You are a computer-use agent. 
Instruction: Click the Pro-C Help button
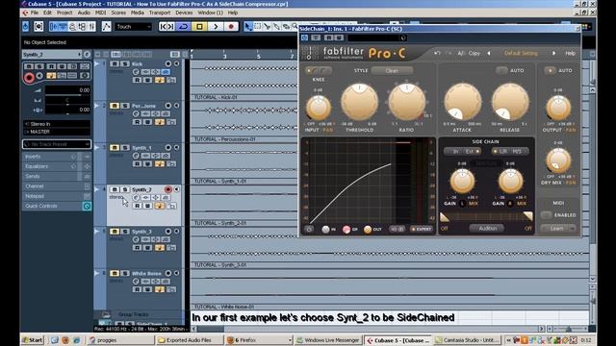(570, 53)
